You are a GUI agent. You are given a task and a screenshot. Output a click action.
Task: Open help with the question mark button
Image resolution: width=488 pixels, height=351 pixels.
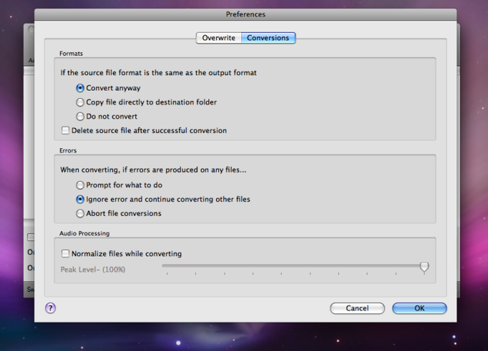[x=50, y=308]
